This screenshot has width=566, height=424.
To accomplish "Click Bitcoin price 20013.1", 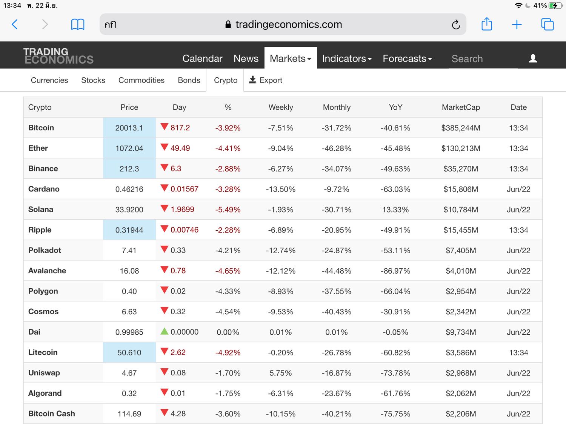I will pos(129,128).
